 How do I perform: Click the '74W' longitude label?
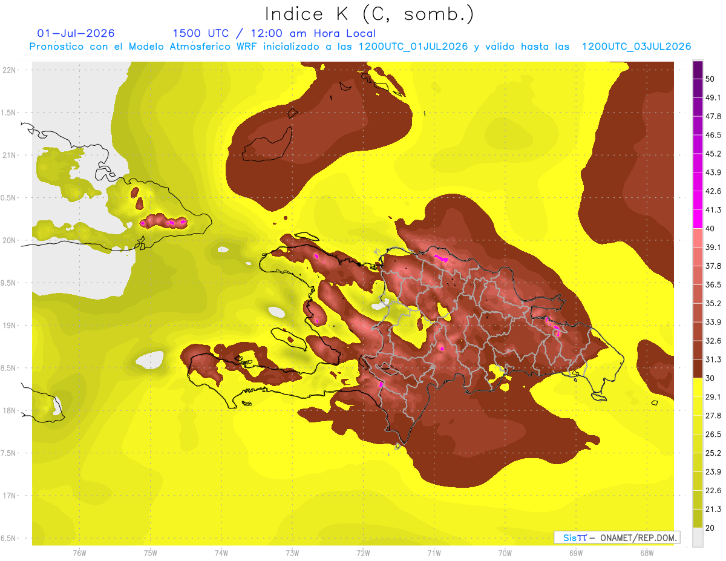221,553
